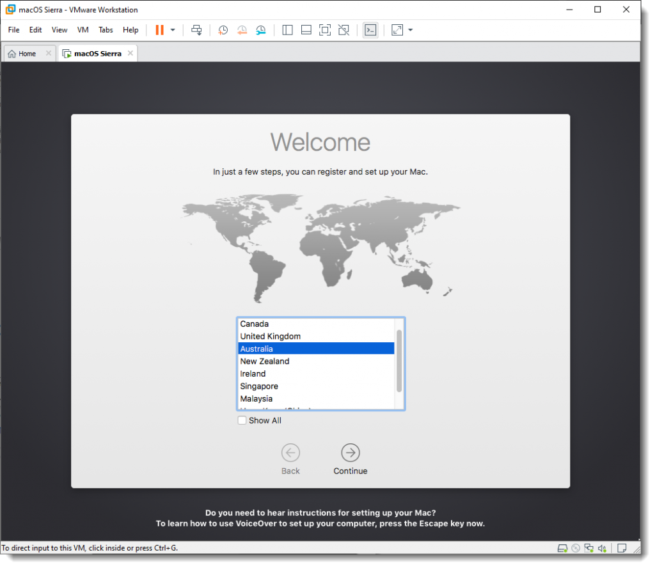Close the macOS Sierra tab
The height and width of the screenshot is (568, 655).
pyautogui.click(x=130, y=54)
